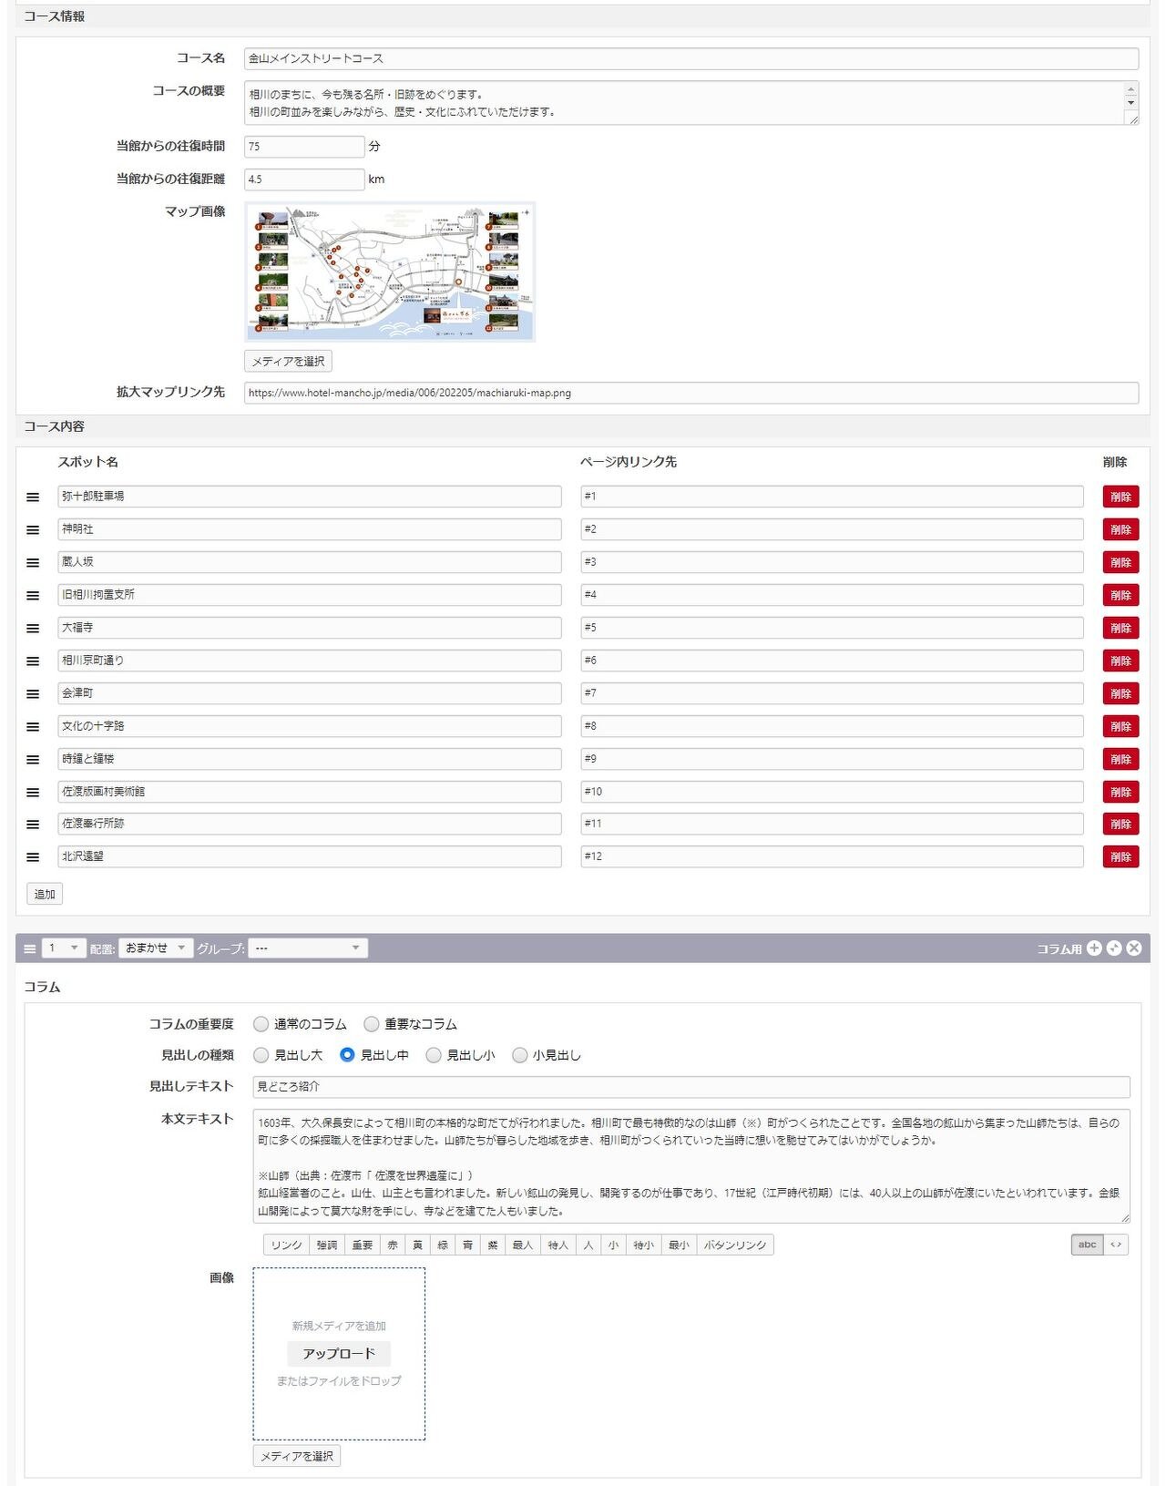Choose the 見出し大 heading option
Screen dimensions: 1166x1486
[x=261, y=1055]
